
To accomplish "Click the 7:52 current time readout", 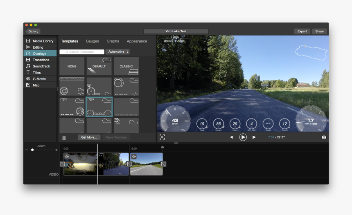I will pos(271,137).
